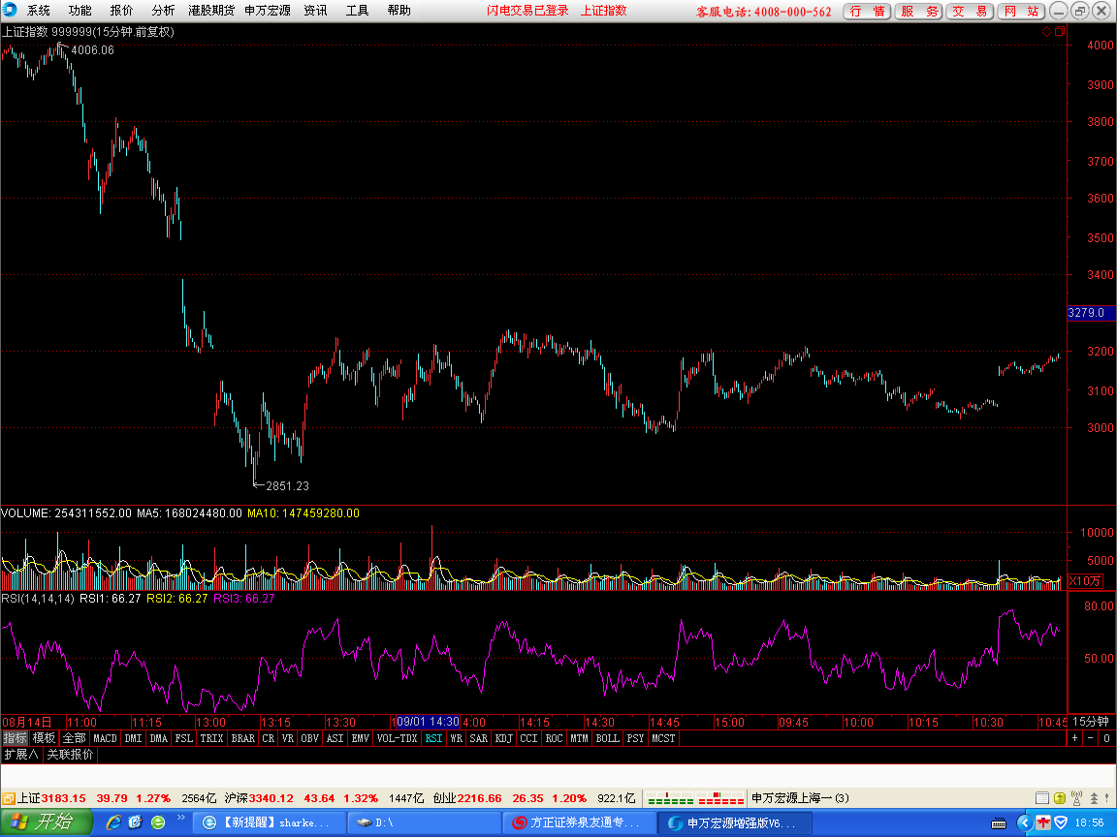Click the red restore-window icon above the price axis

point(1059,31)
